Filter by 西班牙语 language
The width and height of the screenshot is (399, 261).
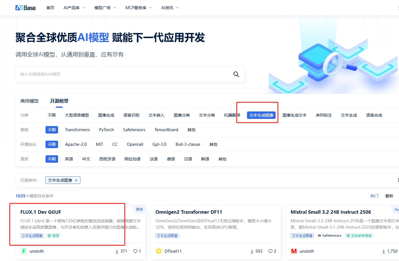point(107,159)
